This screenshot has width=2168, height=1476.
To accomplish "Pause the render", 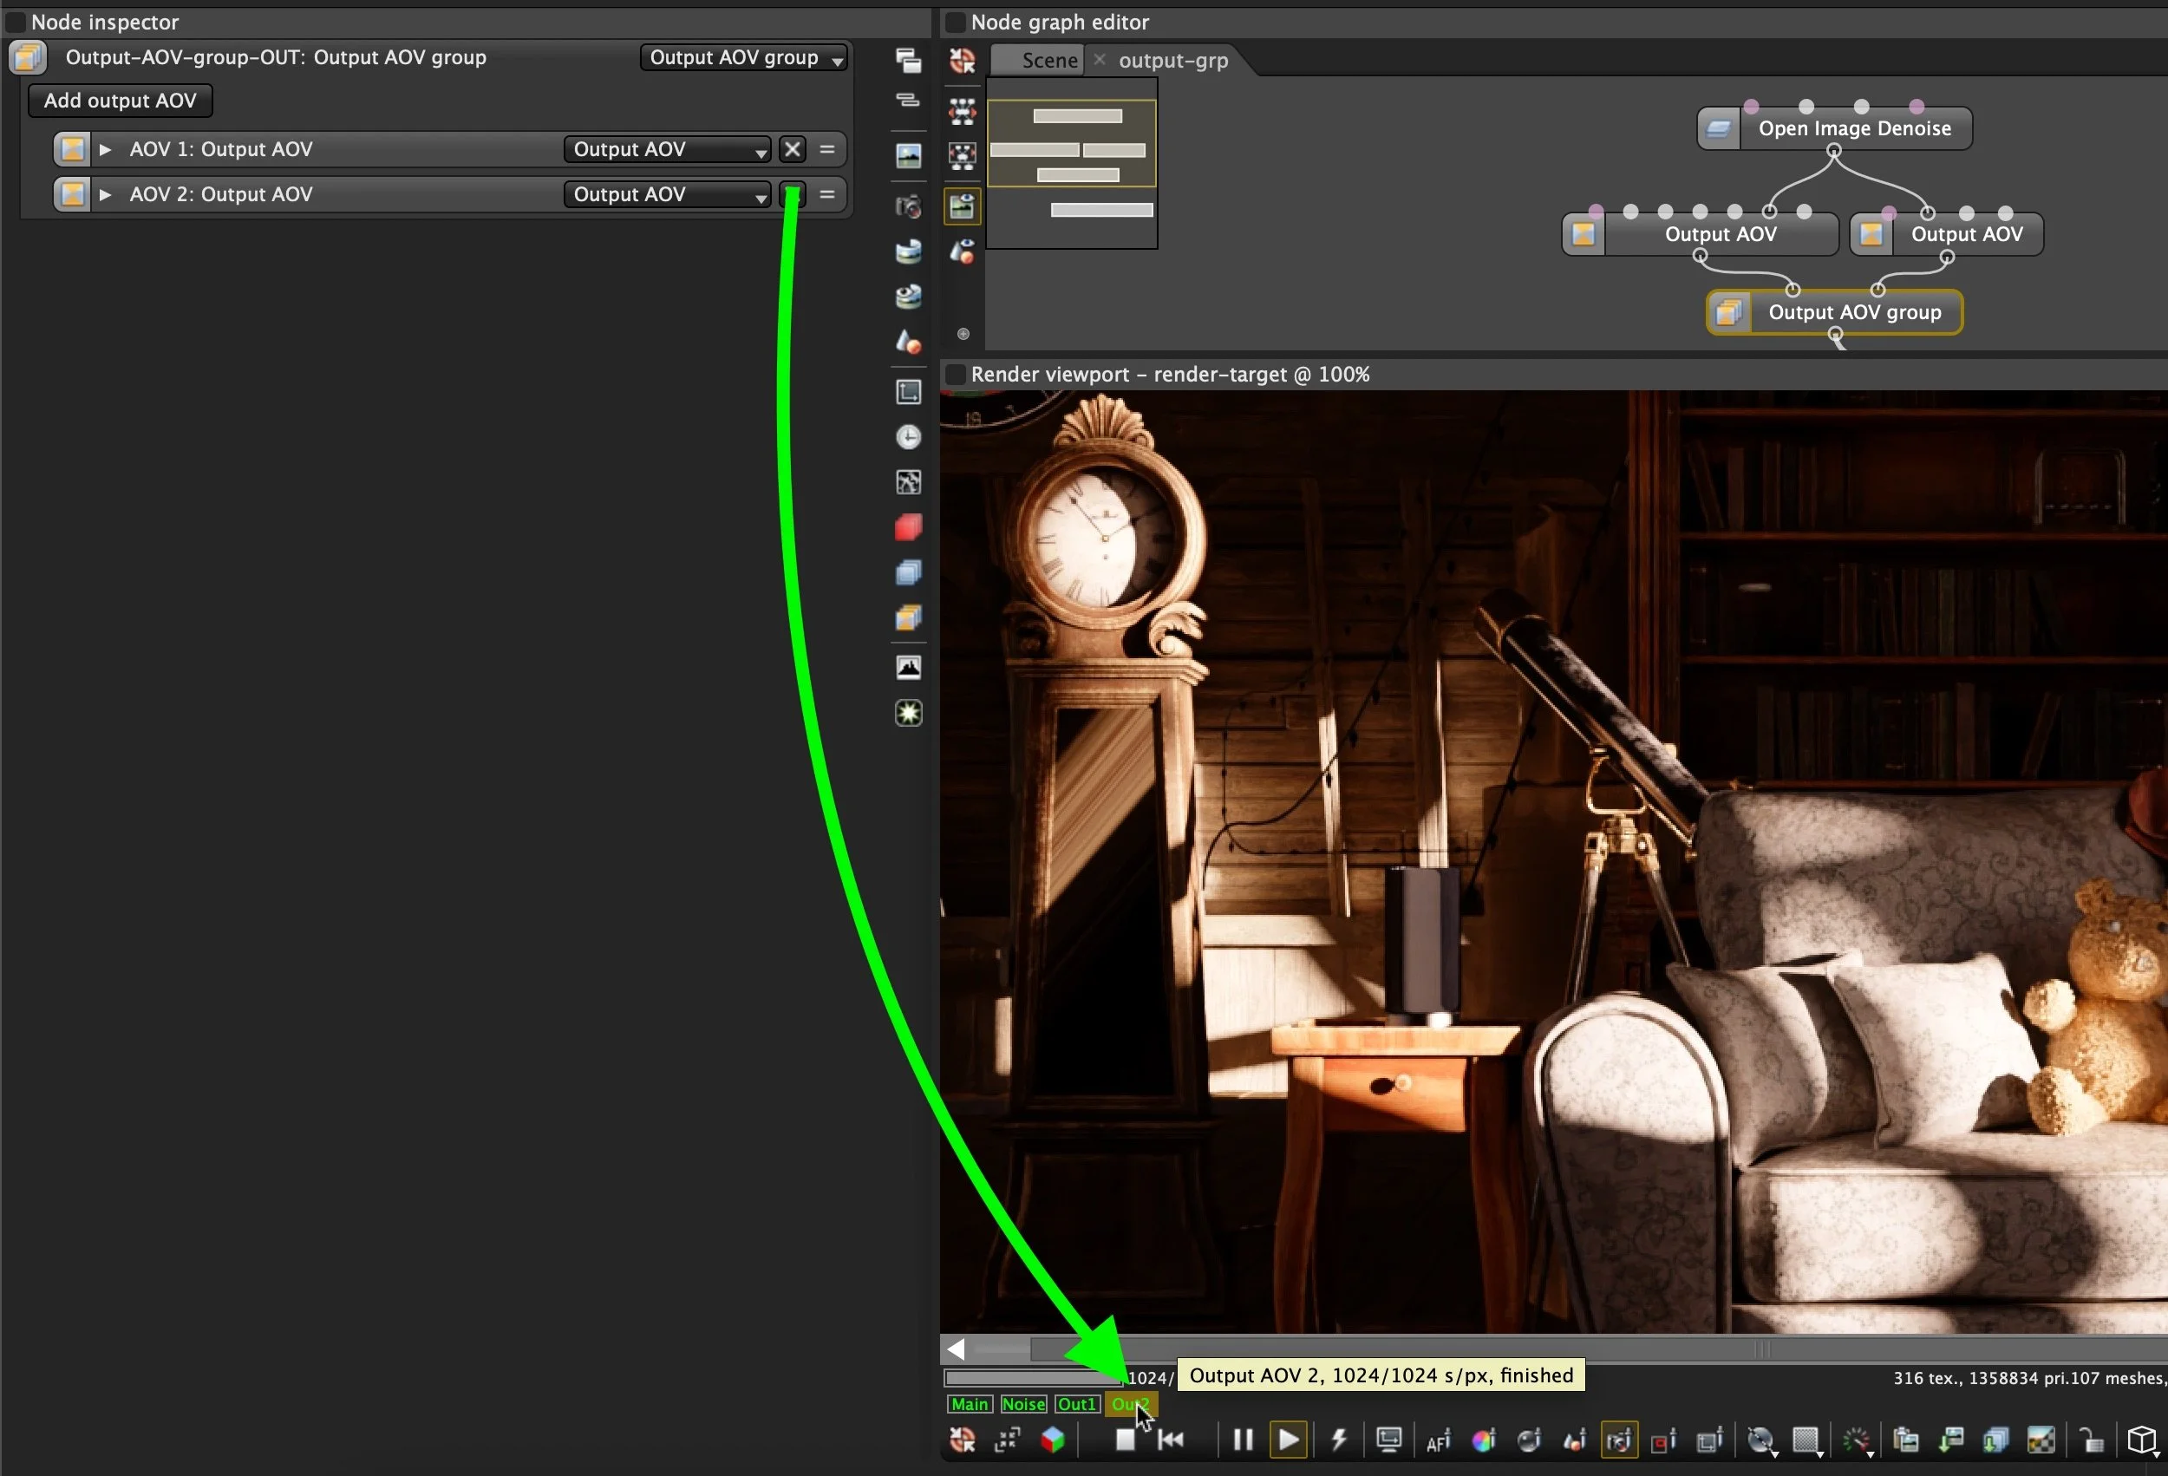I will pos(1243,1440).
